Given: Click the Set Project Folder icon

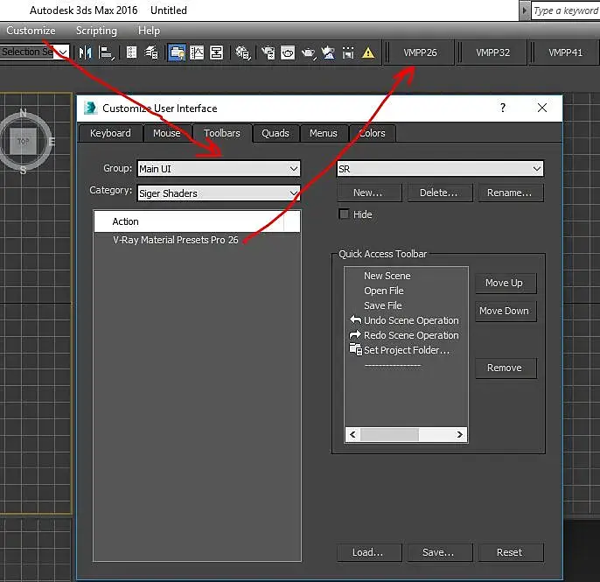Looking at the screenshot, I should pos(355,349).
